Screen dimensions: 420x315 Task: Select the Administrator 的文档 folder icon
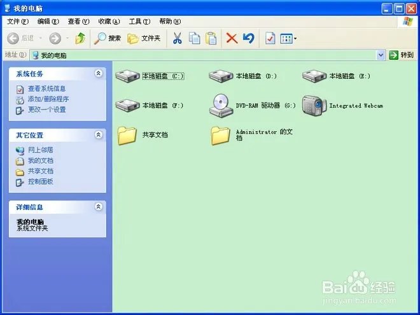coord(220,136)
